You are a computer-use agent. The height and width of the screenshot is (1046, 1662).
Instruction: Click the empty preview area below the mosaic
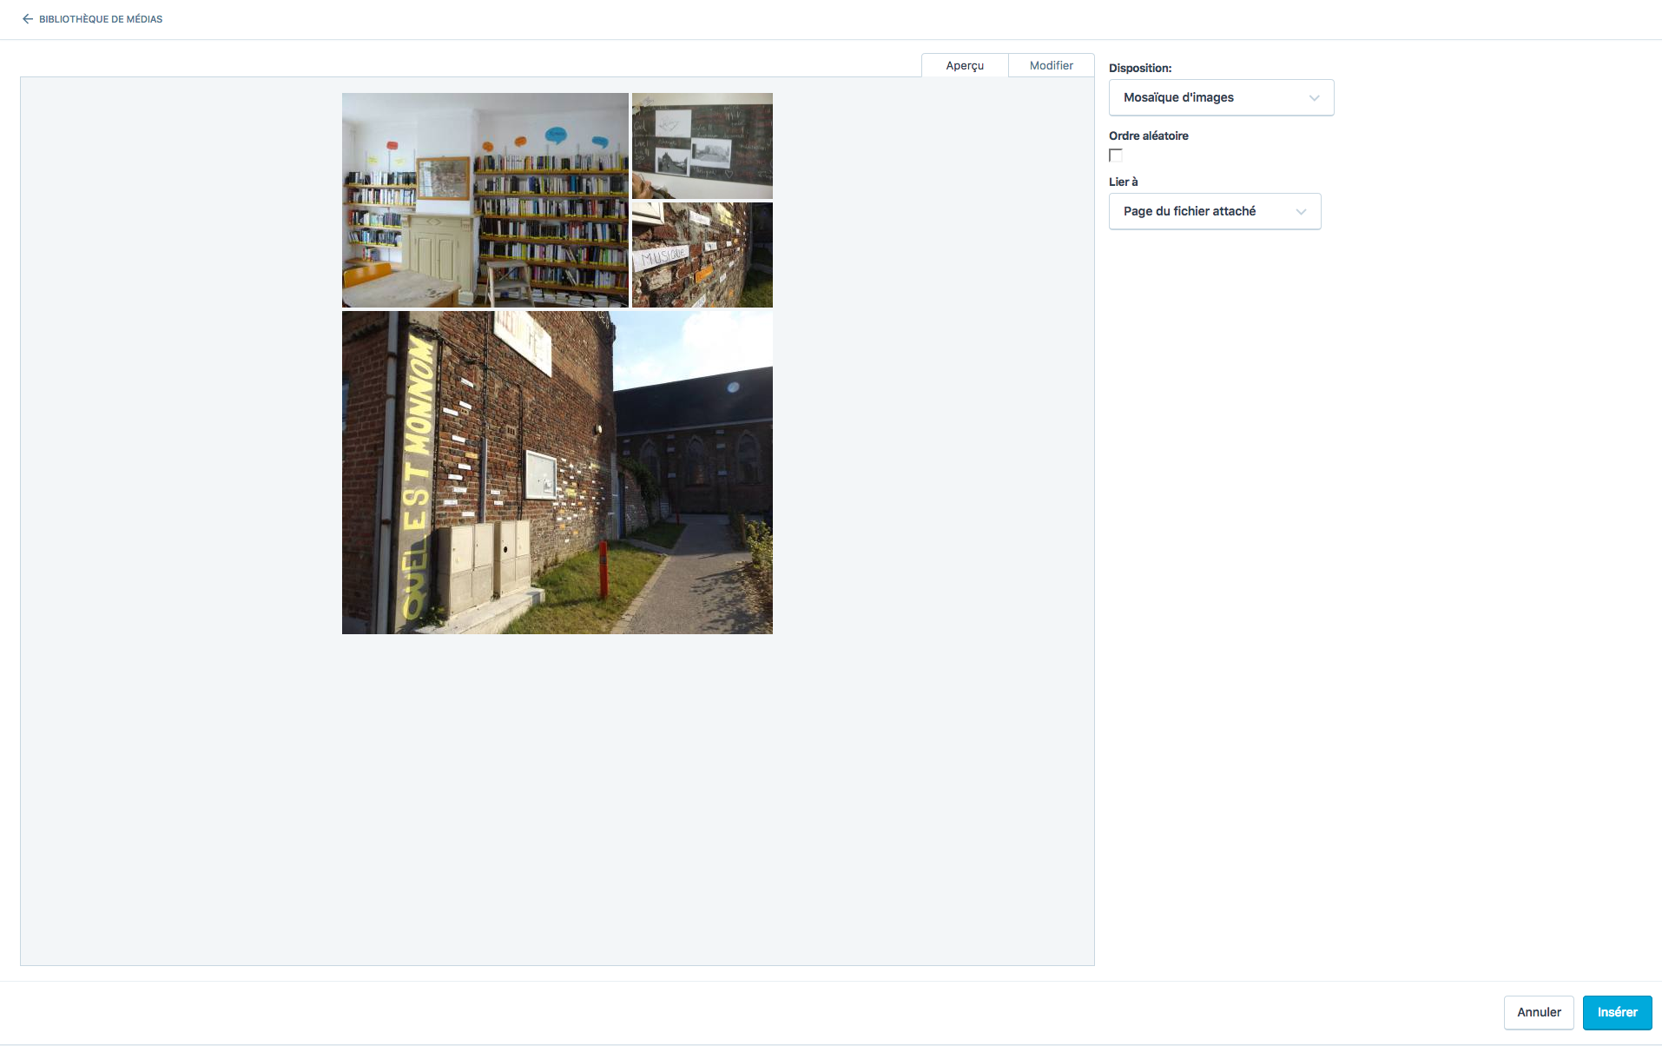point(557,799)
